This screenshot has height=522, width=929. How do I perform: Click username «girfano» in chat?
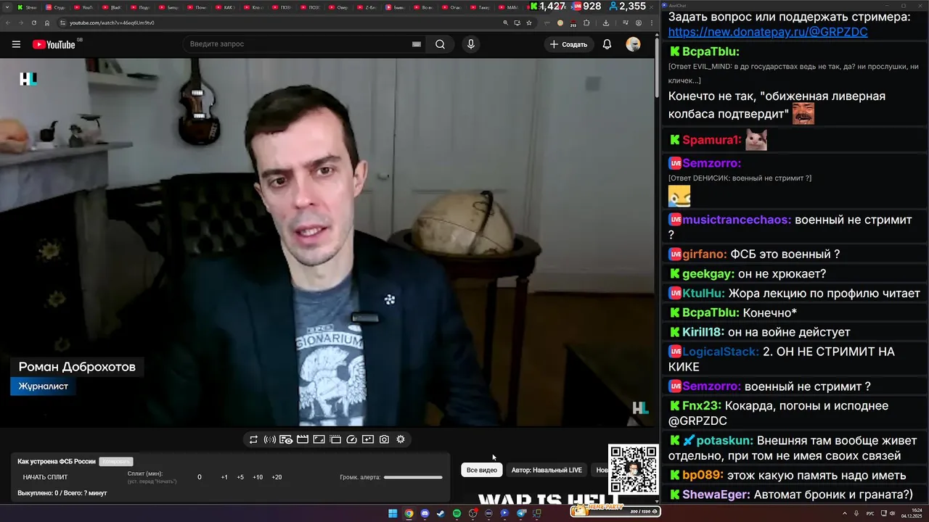[705, 254]
